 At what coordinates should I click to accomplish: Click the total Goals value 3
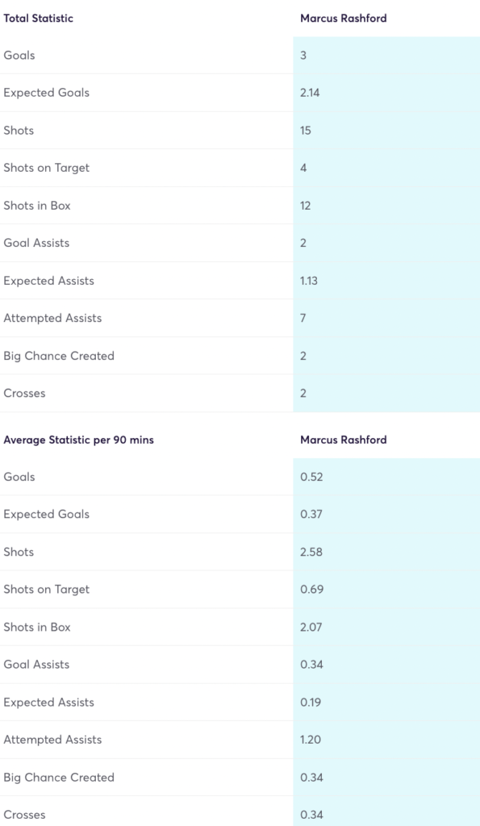click(x=303, y=56)
